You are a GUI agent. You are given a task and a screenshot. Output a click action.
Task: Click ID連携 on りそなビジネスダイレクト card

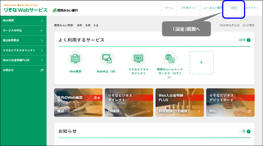(114, 111)
